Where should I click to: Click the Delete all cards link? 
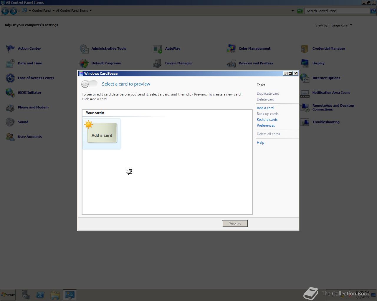268,134
